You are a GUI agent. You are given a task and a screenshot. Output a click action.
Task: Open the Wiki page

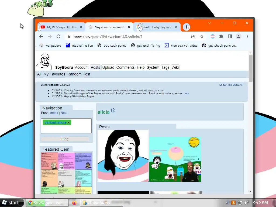tap(175, 67)
